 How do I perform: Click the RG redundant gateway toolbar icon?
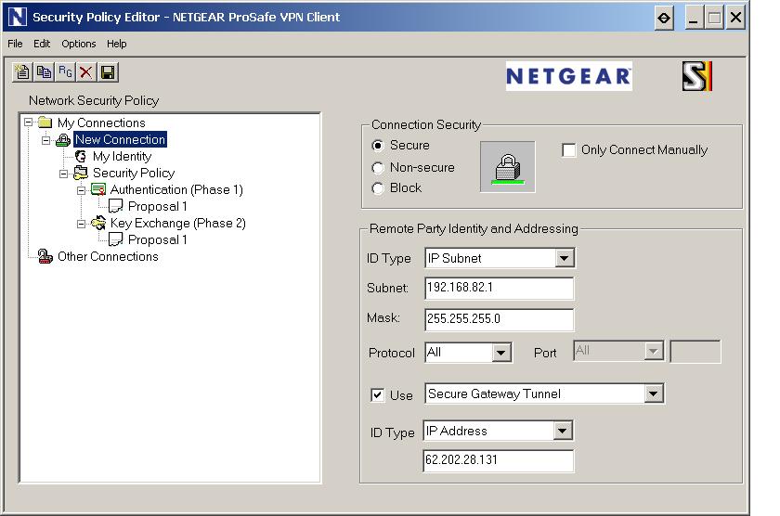click(x=65, y=72)
